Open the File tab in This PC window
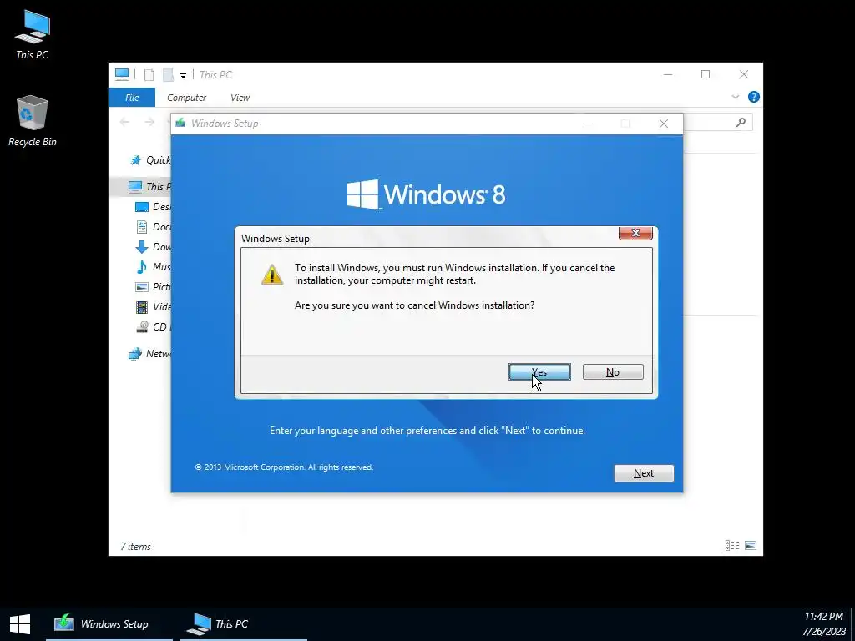This screenshot has height=641, width=855. click(132, 98)
